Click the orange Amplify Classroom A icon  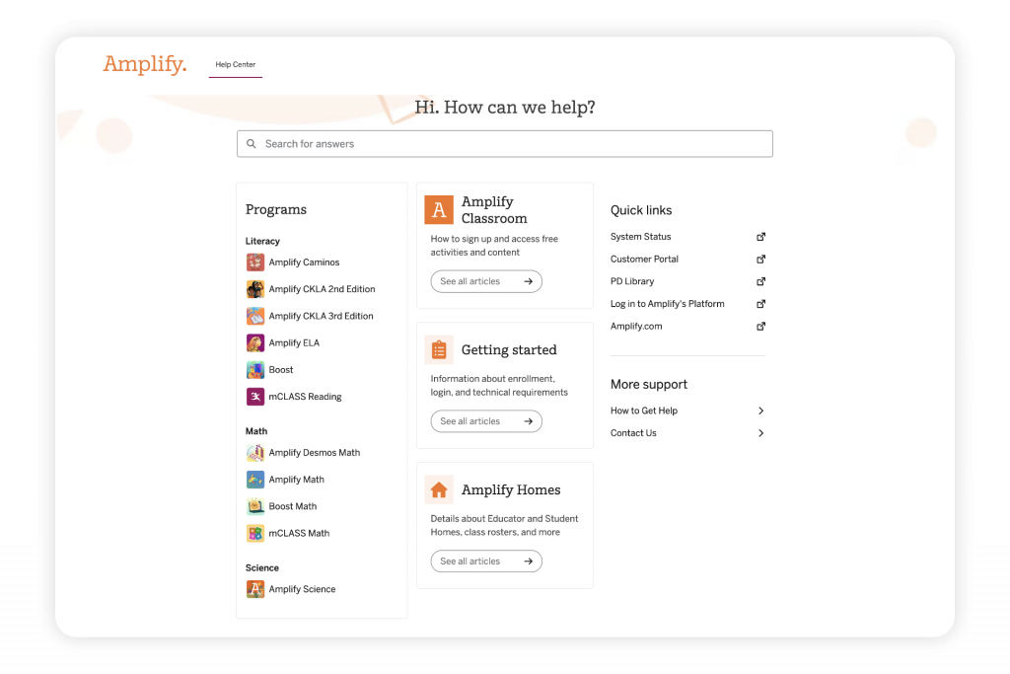tap(439, 210)
